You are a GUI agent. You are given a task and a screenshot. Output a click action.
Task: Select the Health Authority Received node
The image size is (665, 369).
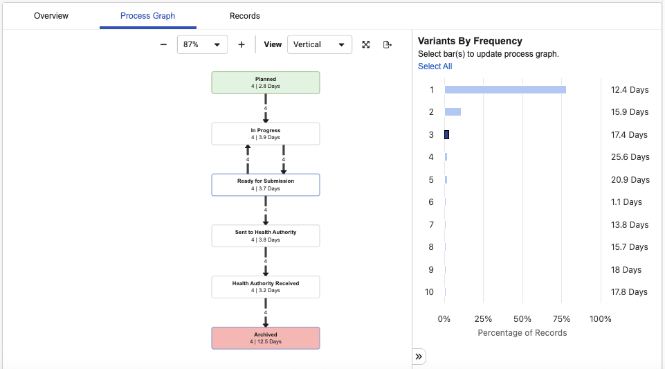266,287
